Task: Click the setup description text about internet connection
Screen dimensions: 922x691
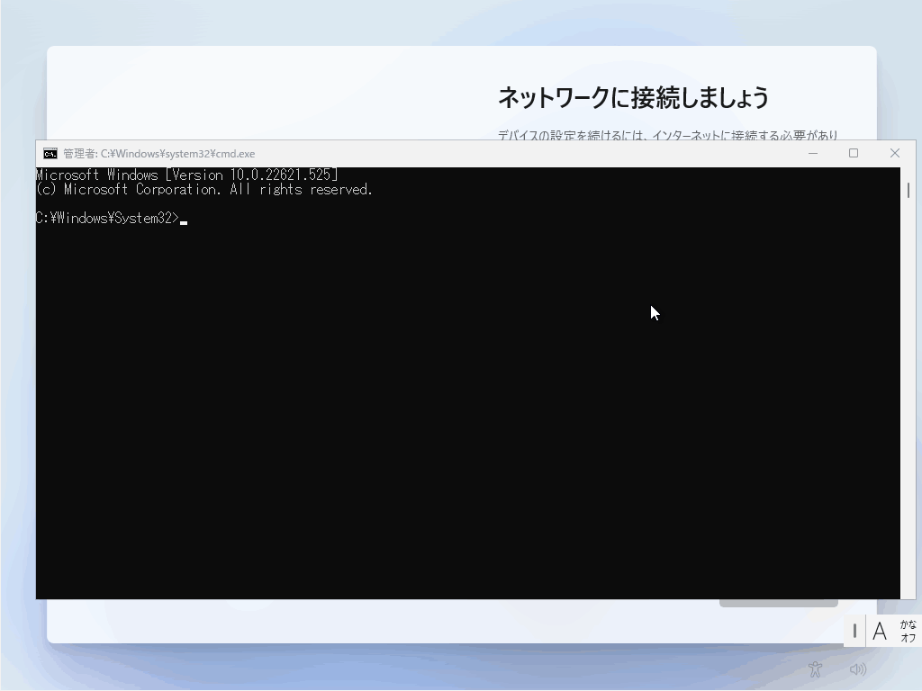Action: click(667, 135)
